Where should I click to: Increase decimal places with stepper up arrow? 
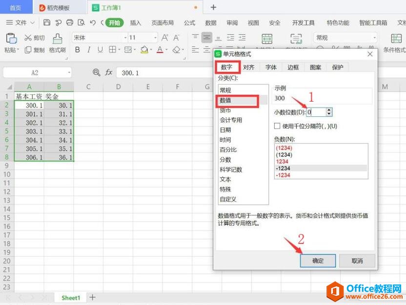[x=329, y=110]
